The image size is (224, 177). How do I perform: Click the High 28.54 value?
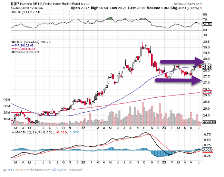(99, 8)
